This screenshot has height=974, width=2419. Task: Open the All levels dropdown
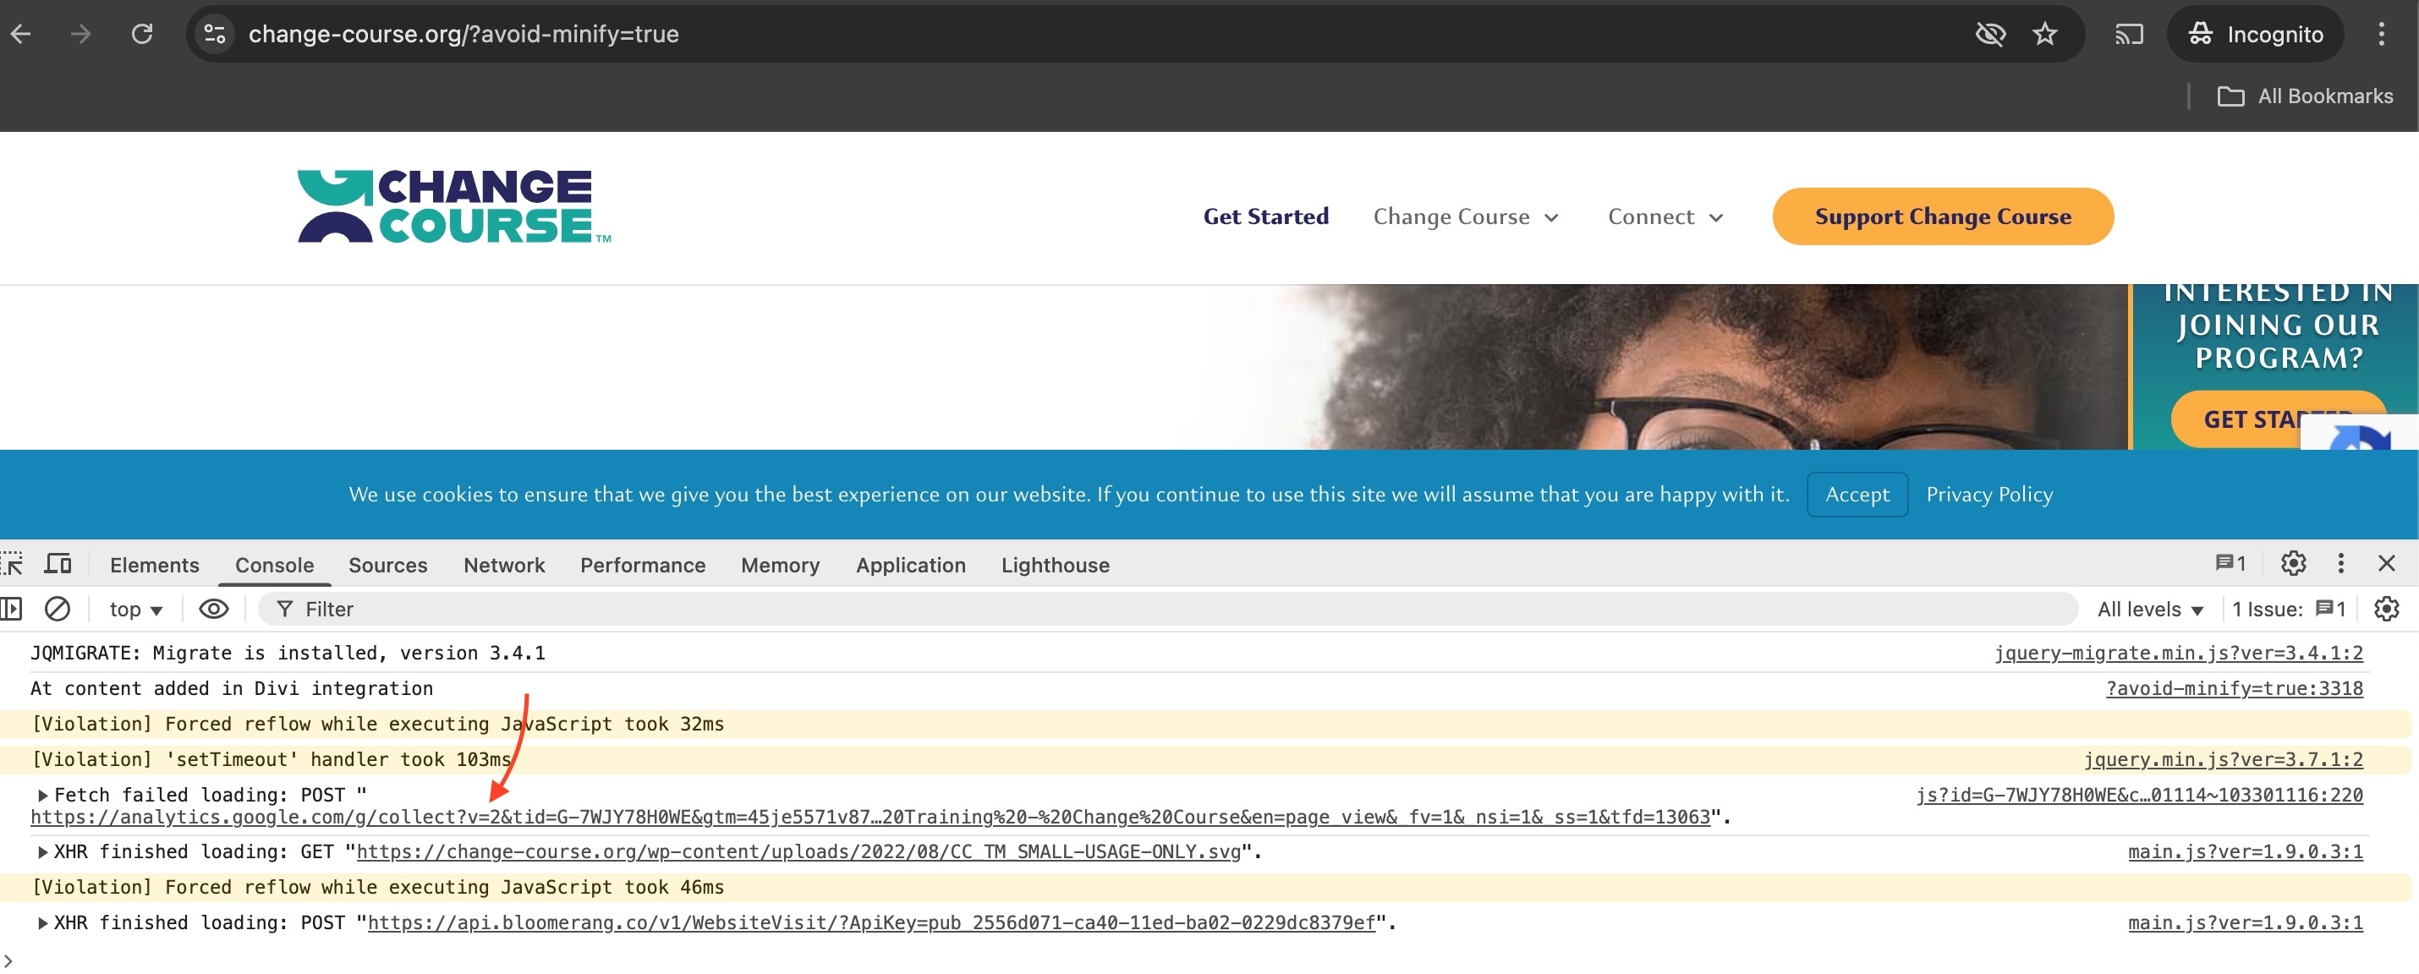coord(2149,610)
